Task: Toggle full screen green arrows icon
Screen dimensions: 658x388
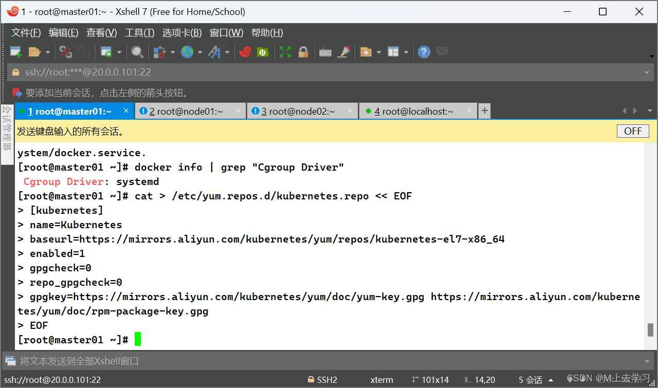Action: [x=285, y=52]
